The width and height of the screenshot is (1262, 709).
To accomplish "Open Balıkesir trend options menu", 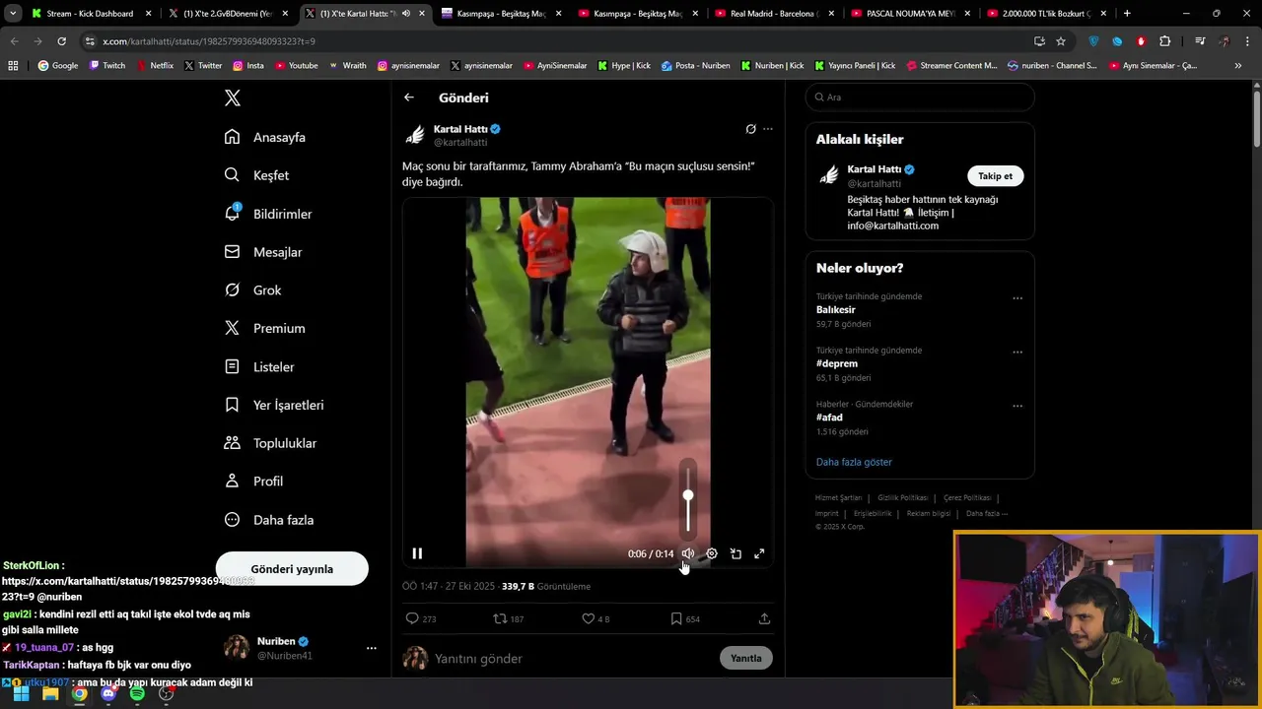I will (1017, 298).
